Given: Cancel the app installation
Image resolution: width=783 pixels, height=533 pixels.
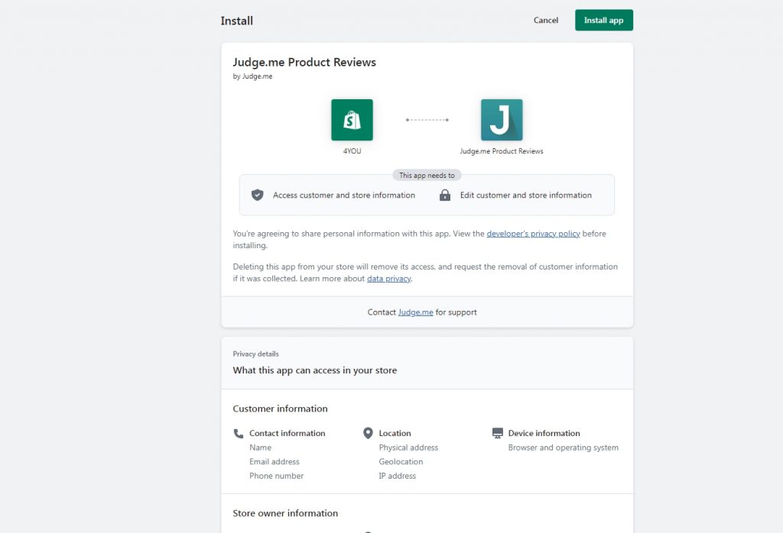Looking at the screenshot, I should tap(545, 20).
